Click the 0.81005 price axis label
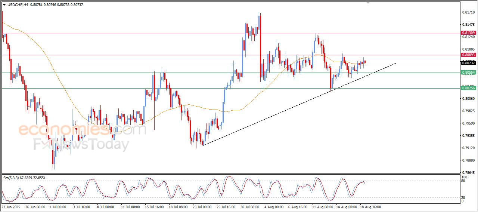The height and width of the screenshot is (212, 478). pyautogui.click(x=468, y=49)
